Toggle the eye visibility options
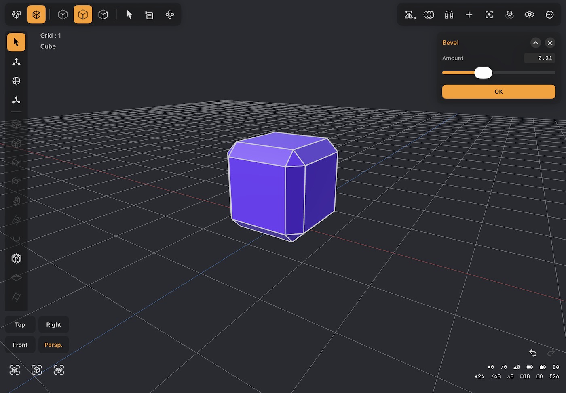566x393 pixels. (530, 15)
